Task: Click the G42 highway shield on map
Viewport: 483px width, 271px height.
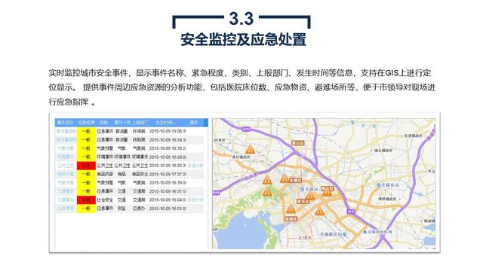Action: tap(246, 129)
